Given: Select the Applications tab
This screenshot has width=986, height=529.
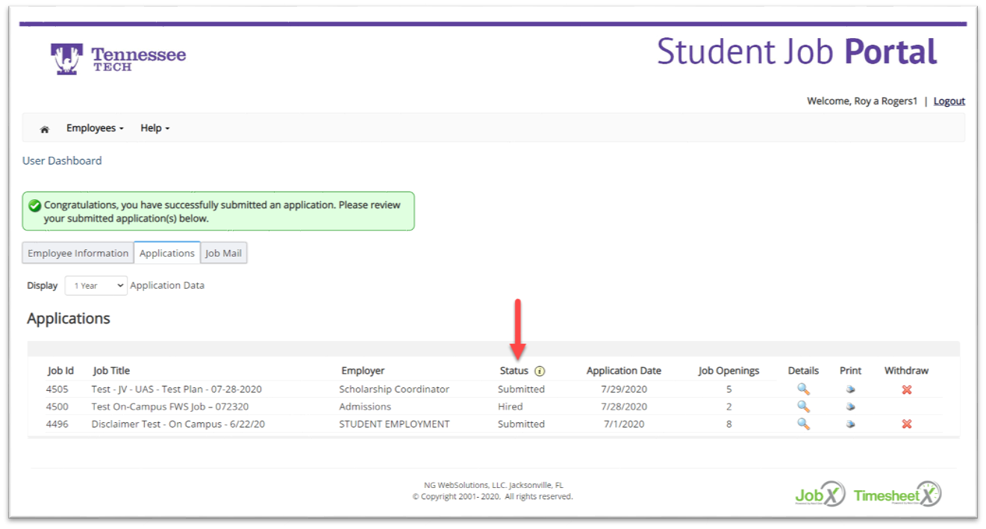Looking at the screenshot, I should click(167, 254).
